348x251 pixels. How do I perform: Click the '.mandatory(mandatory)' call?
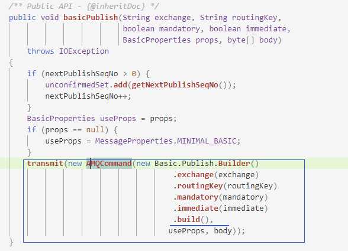220,197
